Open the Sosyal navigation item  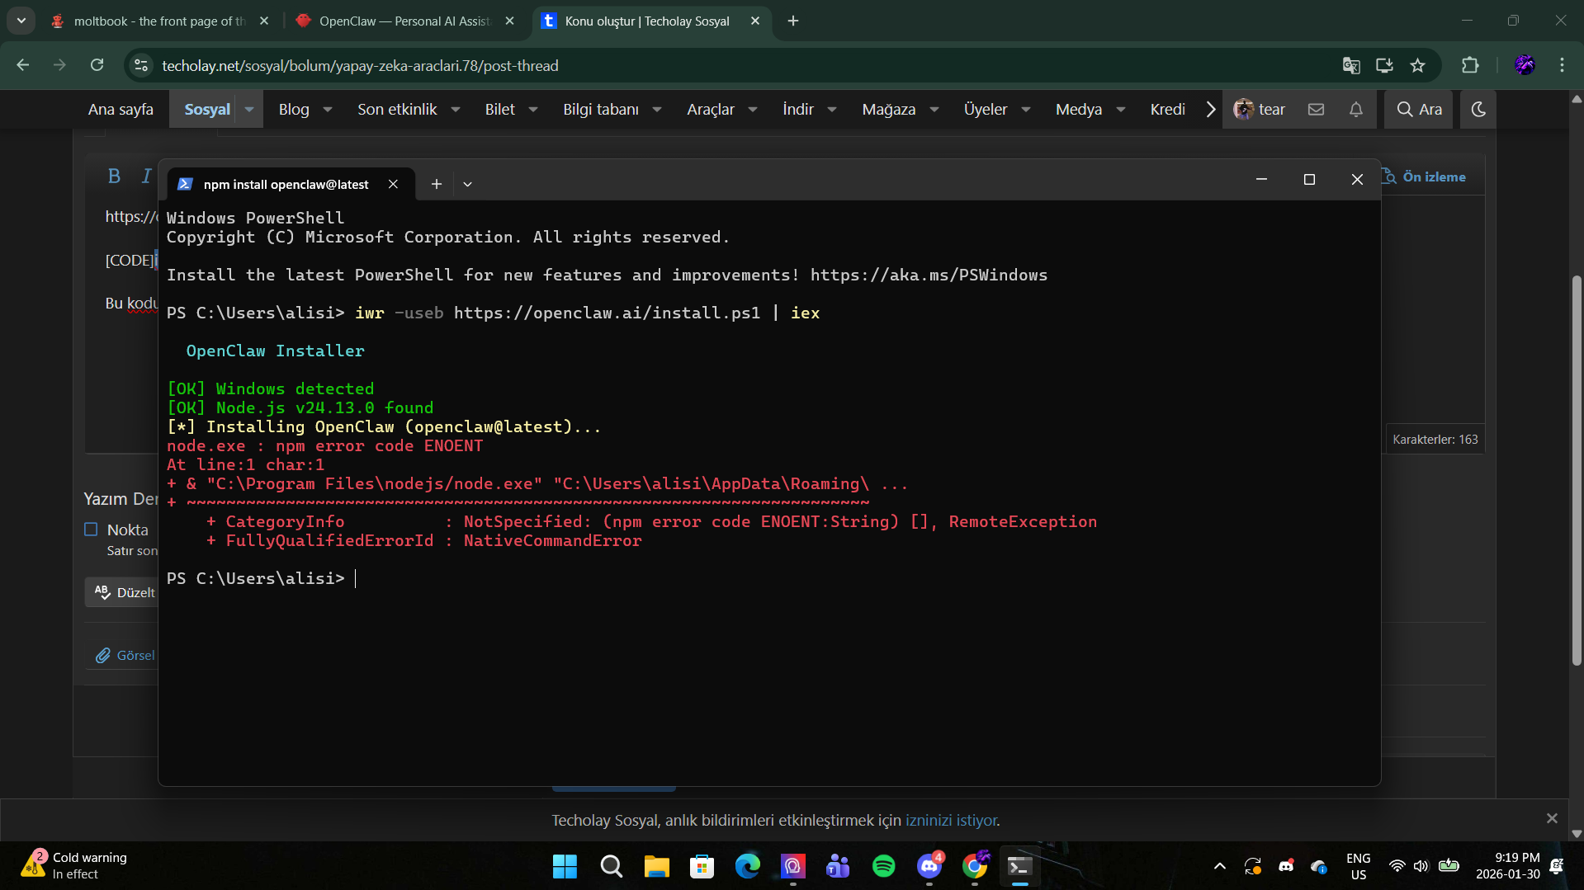(x=206, y=109)
